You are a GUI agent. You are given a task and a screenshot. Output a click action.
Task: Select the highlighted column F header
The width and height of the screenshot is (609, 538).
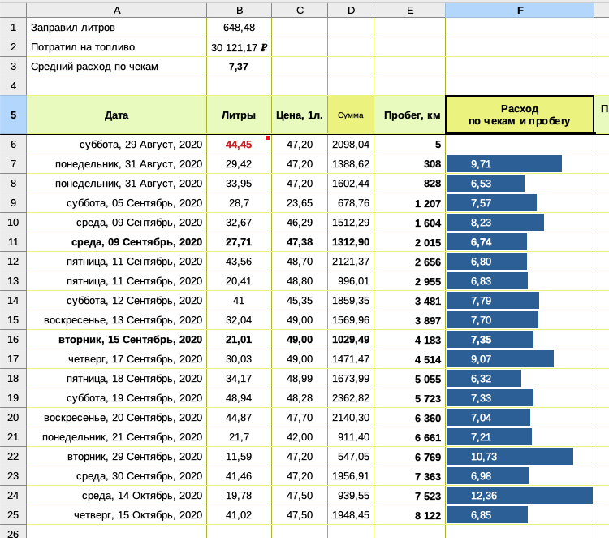point(520,10)
